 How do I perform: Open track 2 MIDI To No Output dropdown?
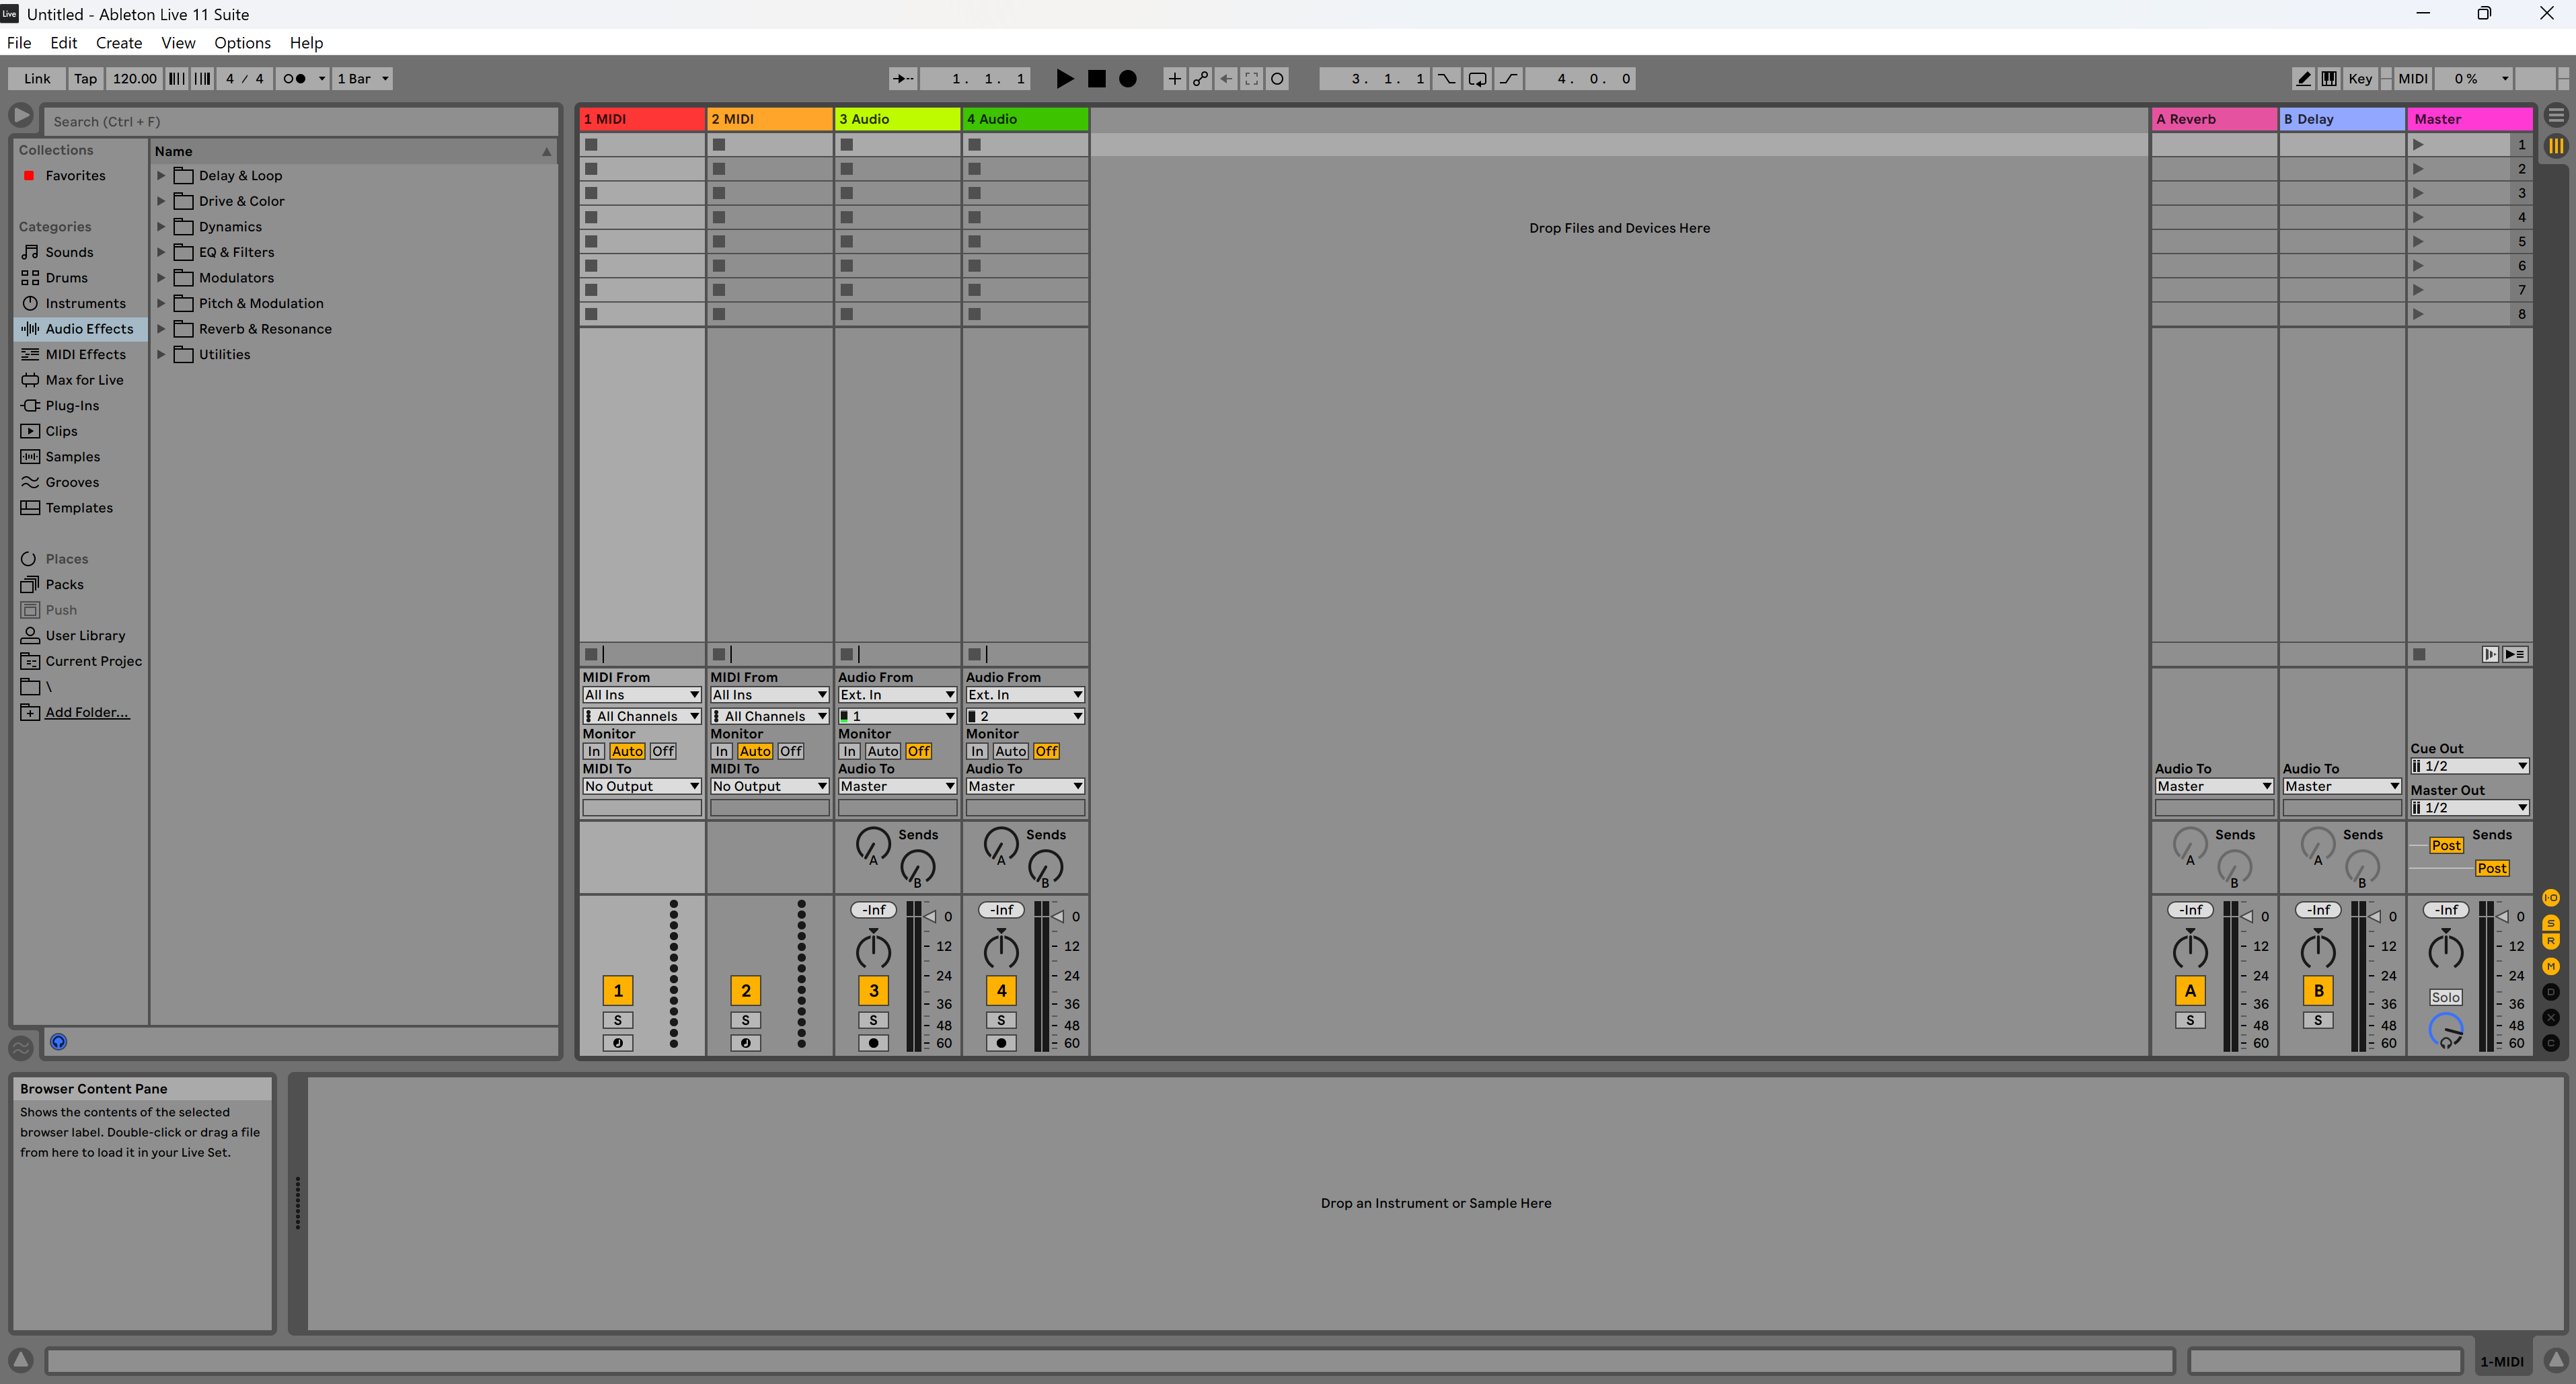pos(769,786)
